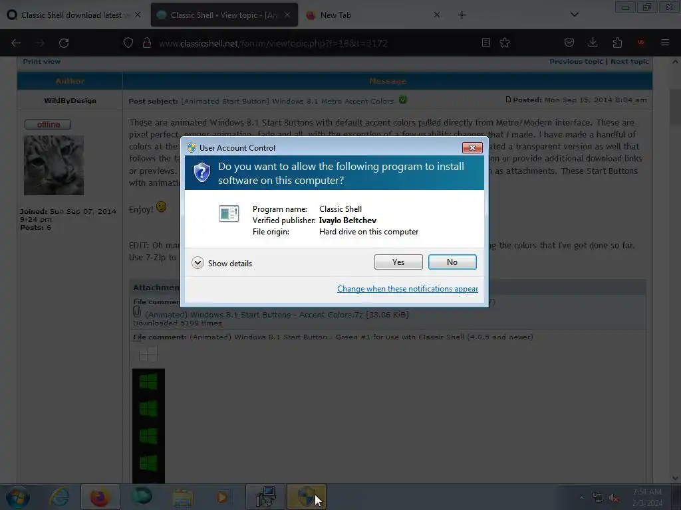Click the wink smiley after Enjoy!
681x510 pixels.
pyautogui.click(x=161, y=207)
